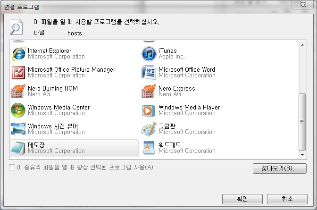Pick the Windows Media Player icon
The width and height of the screenshot is (317, 210).
click(x=149, y=110)
